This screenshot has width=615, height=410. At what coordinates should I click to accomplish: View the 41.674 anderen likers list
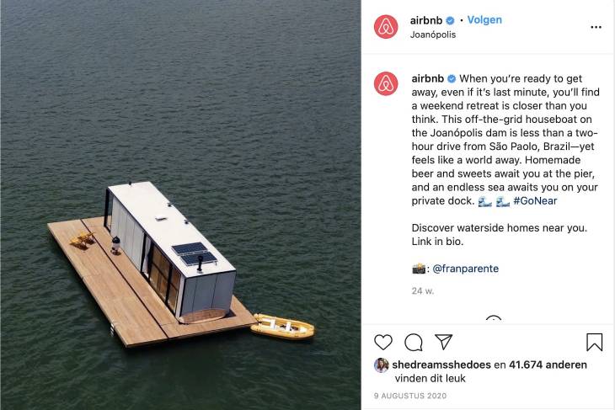coord(548,365)
